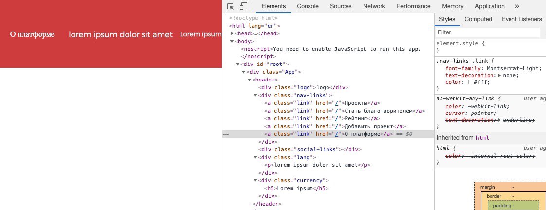Edit the font-family Montserrat-Light value
Viewport: 546px width, 210px height.
click(x=514, y=68)
